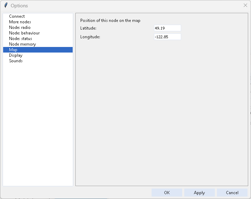Screen dimensions: 251x199
Task: Click the Latitude input field
Action: [x=168, y=28]
